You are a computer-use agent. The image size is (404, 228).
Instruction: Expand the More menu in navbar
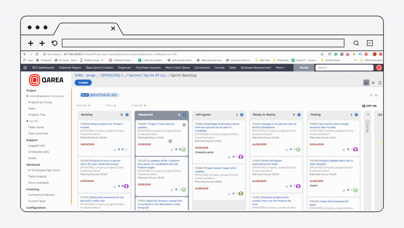[x=281, y=68]
